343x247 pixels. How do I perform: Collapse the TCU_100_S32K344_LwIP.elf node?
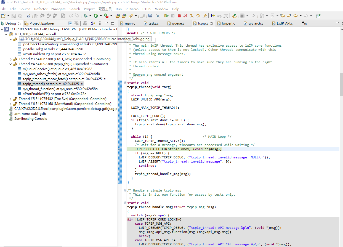(6, 34)
